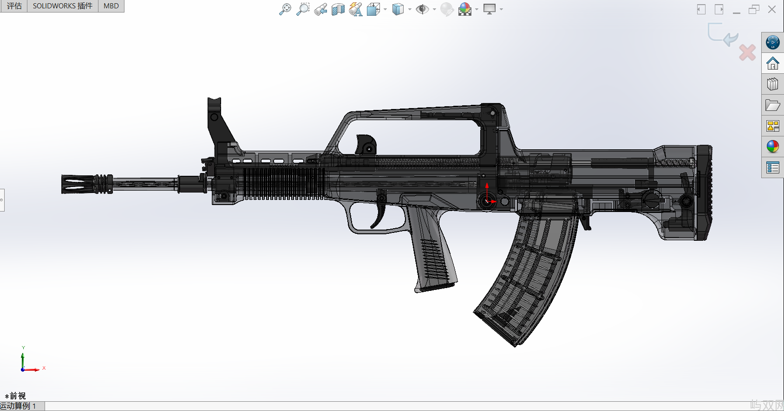Image resolution: width=784 pixels, height=411 pixels.
Task: Click the *前视 view name label
Action: [x=15, y=396]
